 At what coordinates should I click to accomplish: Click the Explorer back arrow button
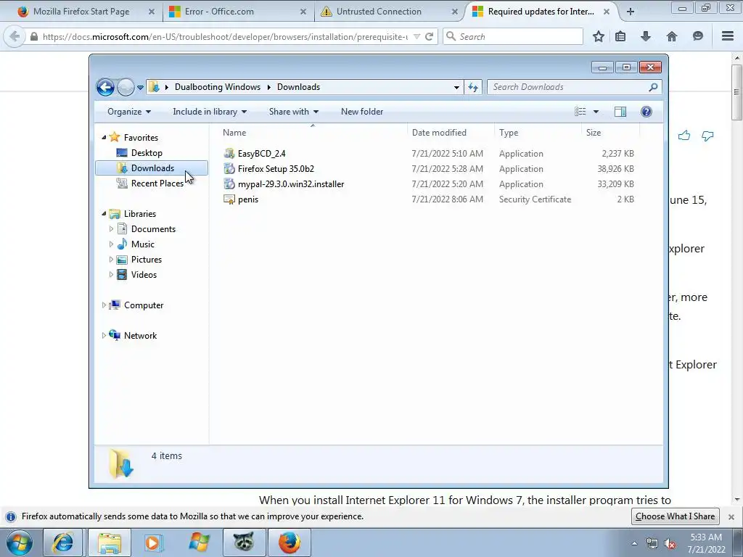pyautogui.click(x=105, y=87)
